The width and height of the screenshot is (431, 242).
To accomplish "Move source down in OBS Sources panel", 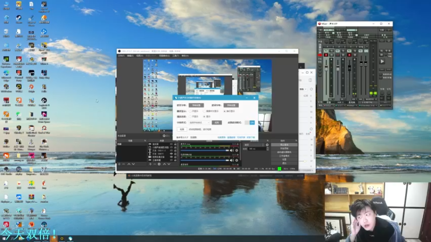I will pyautogui.click(x=169, y=164).
